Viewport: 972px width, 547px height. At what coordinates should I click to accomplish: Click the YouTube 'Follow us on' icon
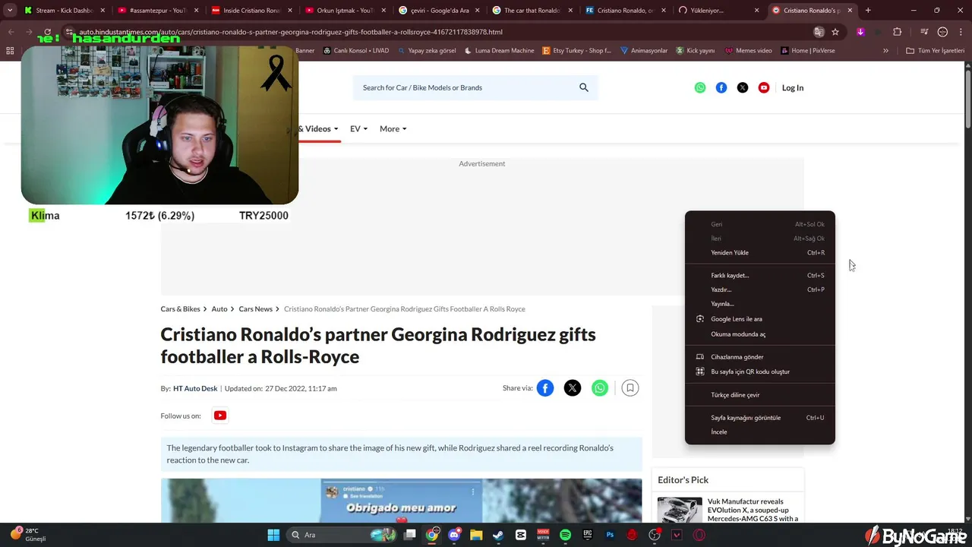[x=220, y=416]
